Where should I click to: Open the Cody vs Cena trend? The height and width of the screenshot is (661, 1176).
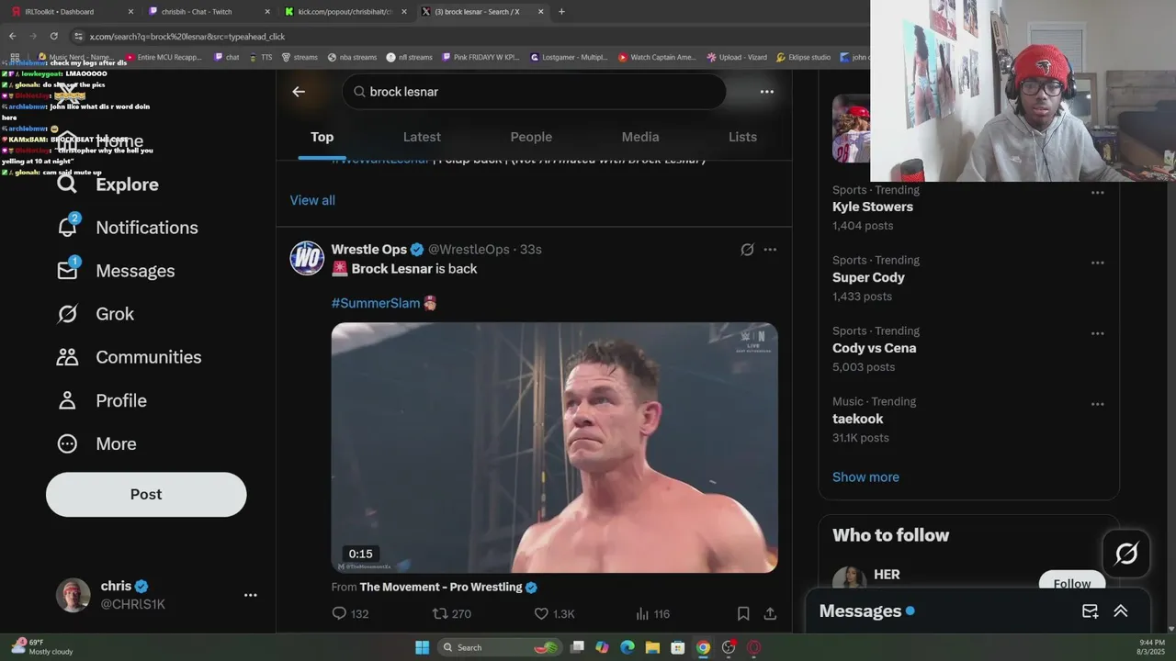tap(874, 348)
